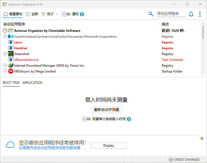This screenshot has height=163, width=207.
Task: Click 载入时间尚未测量 heading text
Action: (x=106, y=100)
